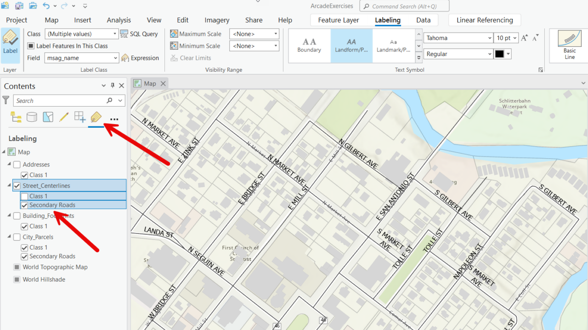Click the List By Data Source icon
The width and height of the screenshot is (588, 330).
32,117
